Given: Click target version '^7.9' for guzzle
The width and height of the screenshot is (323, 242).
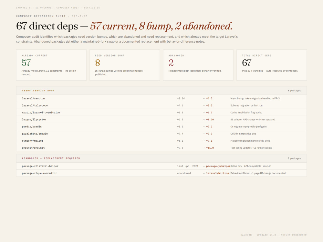Looking at the screenshot, I should 209,134.
